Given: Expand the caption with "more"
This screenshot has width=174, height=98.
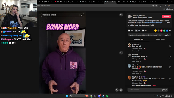Looking at the screenshot, I should point(168,23).
